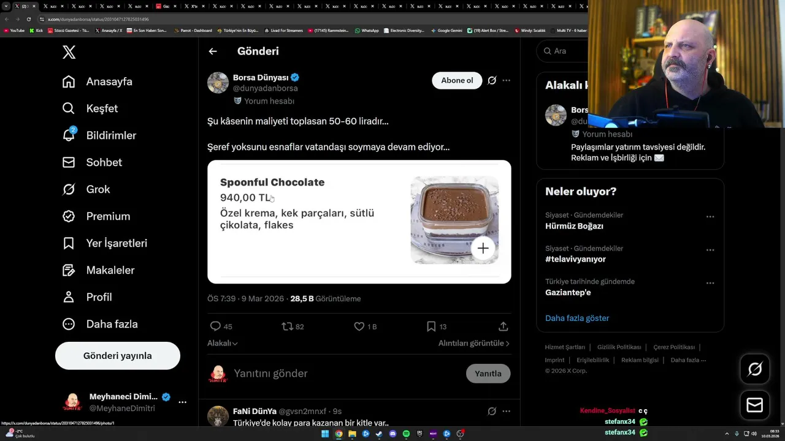This screenshot has height=441, width=785.
Task: Open Sohbet messages
Action: tap(93, 162)
